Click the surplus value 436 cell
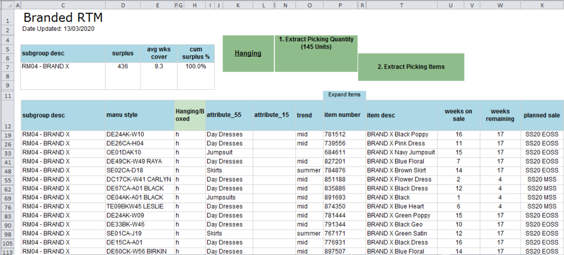 click(123, 66)
